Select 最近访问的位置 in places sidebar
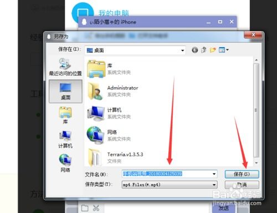Screen dimensions: 277x213 pyautogui.click(x=65, y=67)
